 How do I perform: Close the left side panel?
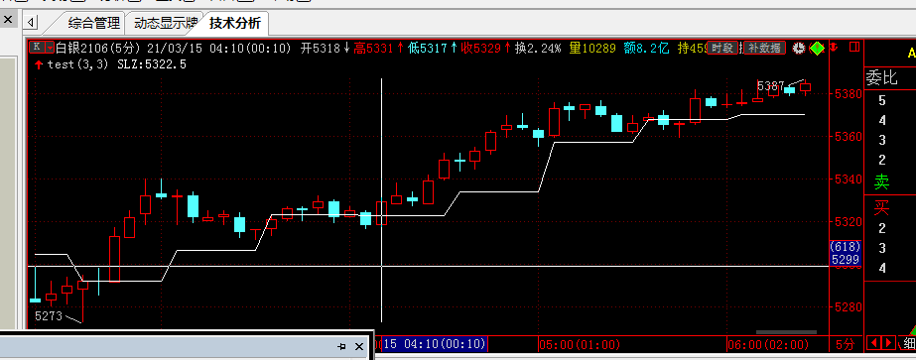pyautogui.click(x=8, y=20)
